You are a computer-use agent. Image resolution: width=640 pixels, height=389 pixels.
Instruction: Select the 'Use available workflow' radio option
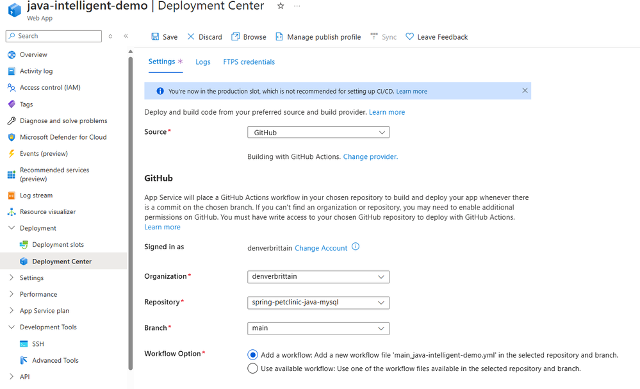point(252,368)
